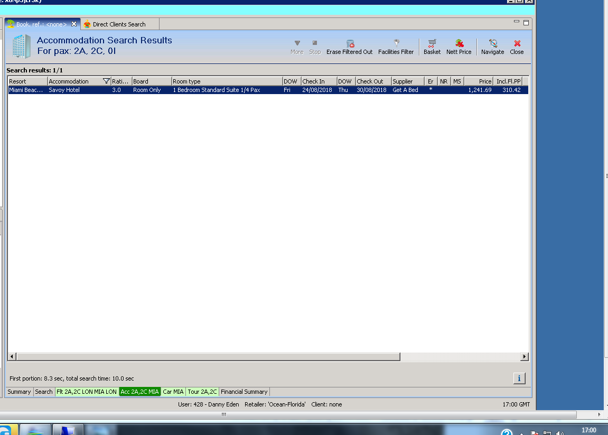Minimize the editor panel area
The width and height of the screenshot is (608, 435).
click(x=517, y=22)
